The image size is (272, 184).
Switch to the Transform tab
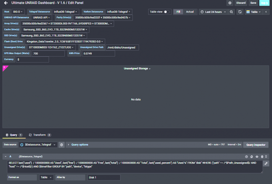[x=40, y=135]
